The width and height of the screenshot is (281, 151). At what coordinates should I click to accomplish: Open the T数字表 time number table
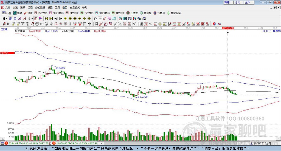coord(118,13)
